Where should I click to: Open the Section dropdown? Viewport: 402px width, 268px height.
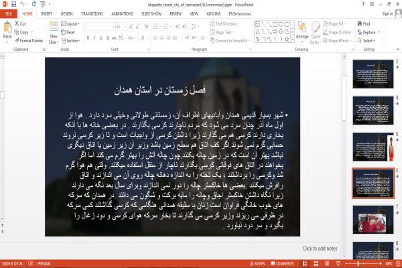click(71, 40)
